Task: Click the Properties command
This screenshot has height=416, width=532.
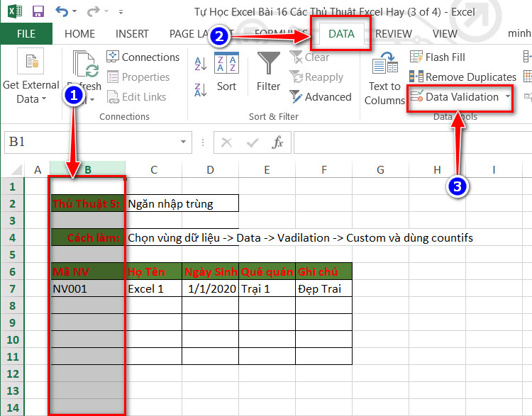Action: (138, 77)
